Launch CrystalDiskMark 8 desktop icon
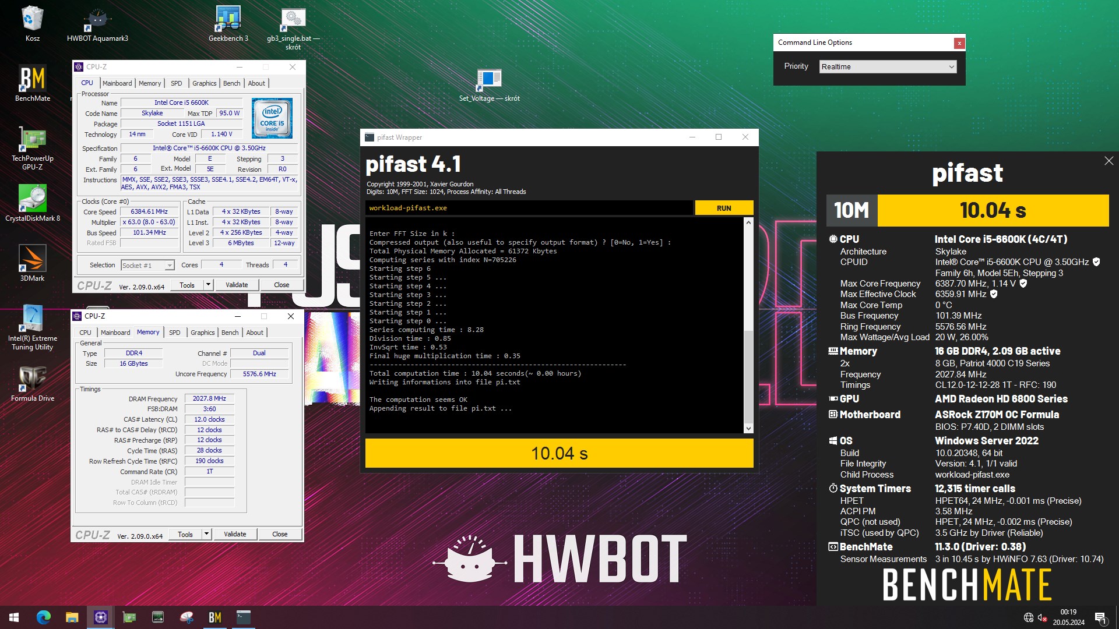This screenshot has width=1119, height=629. click(x=33, y=203)
